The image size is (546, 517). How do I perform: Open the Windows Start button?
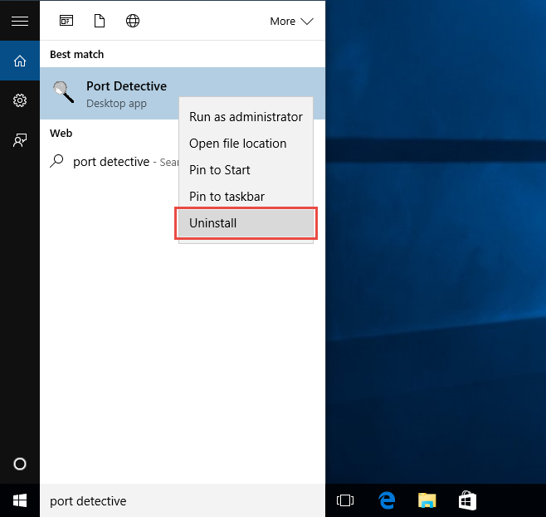(20, 500)
